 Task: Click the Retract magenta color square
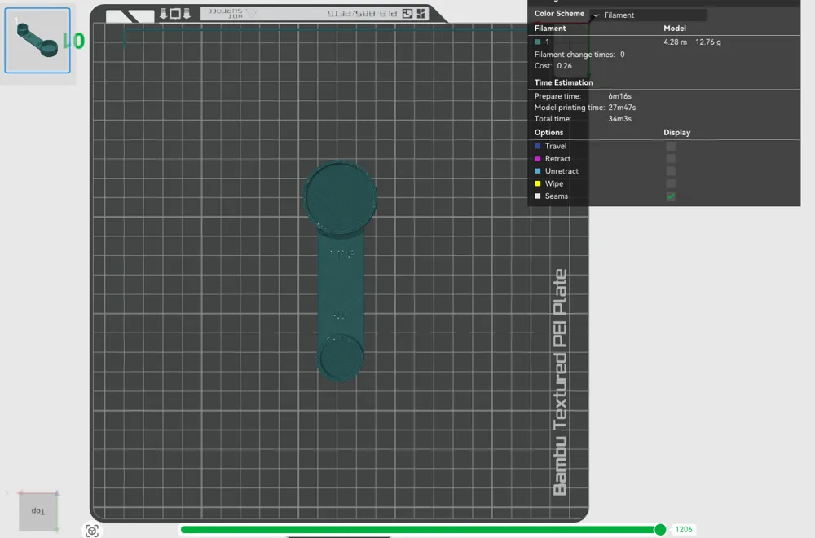click(x=538, y=159)
